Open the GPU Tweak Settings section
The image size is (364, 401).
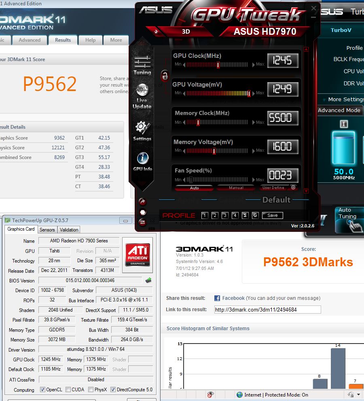point(142,131)
